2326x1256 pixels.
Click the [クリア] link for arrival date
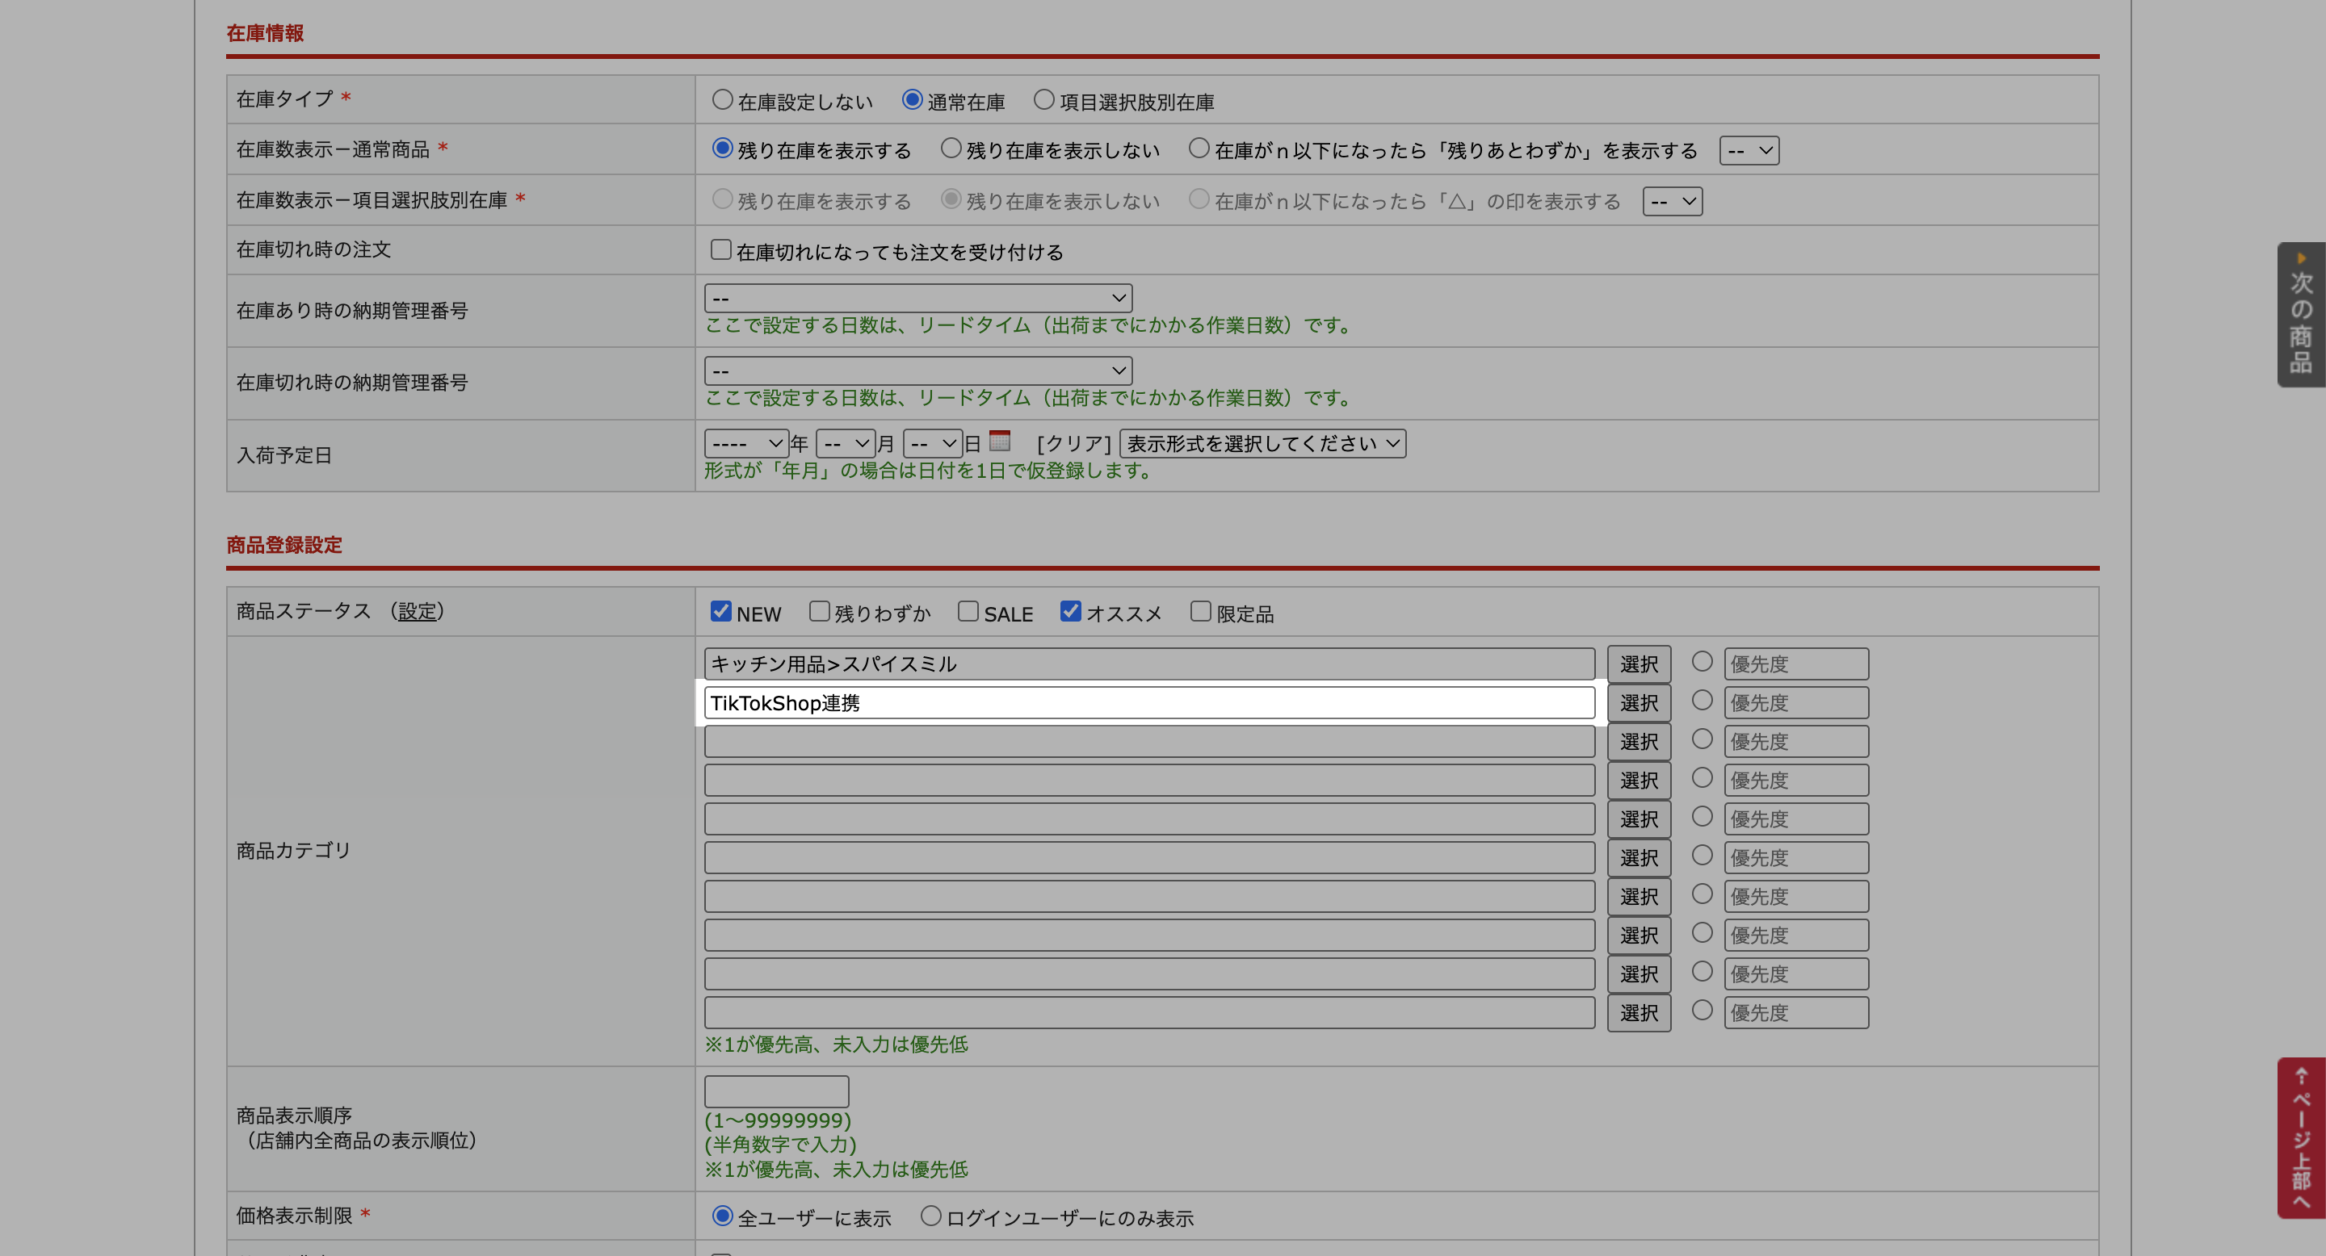click(1073, 444)
